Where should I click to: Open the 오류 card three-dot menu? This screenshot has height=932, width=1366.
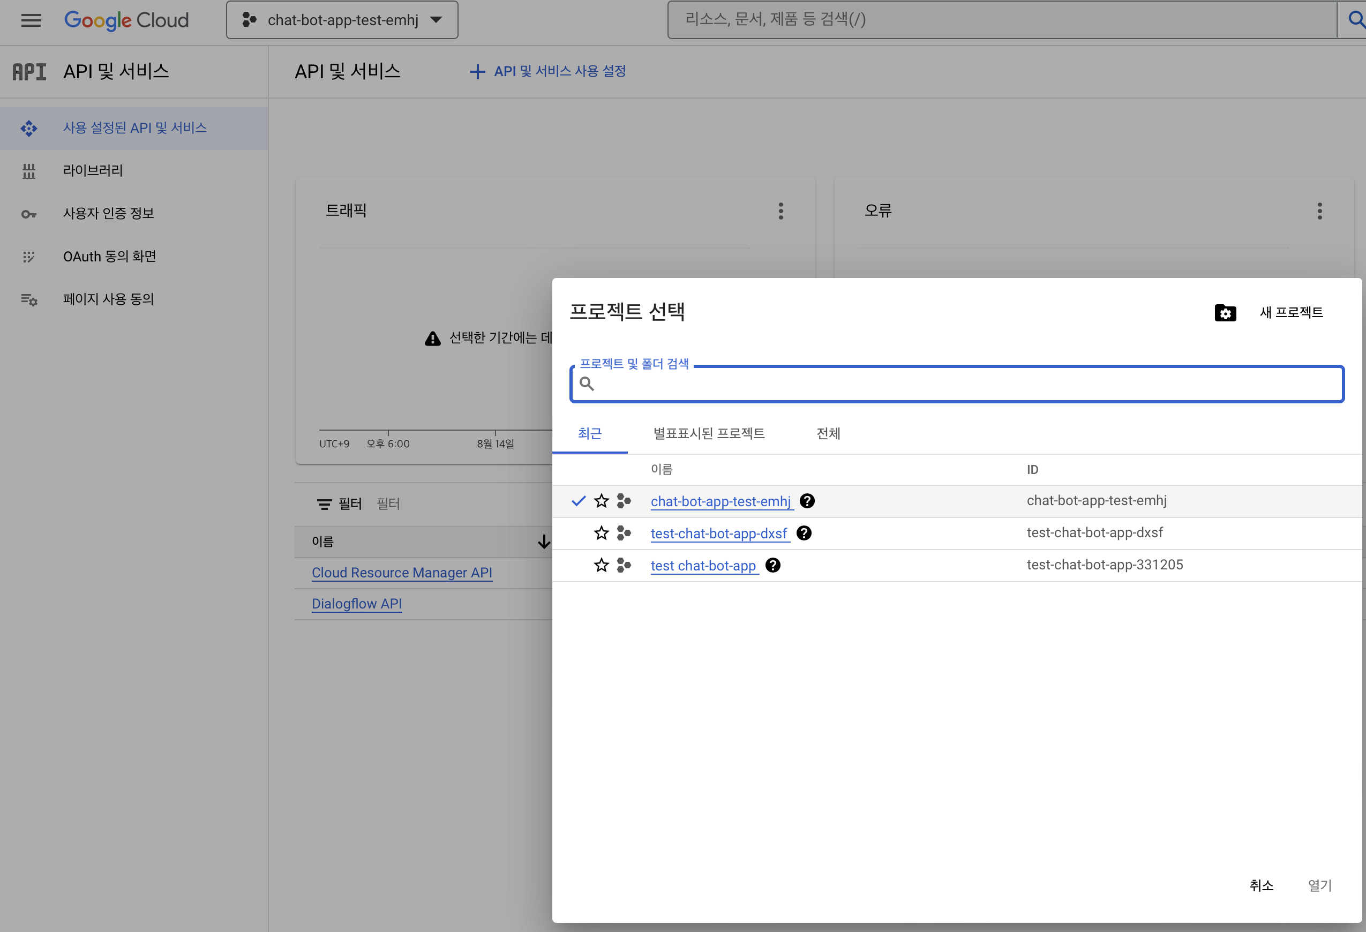click(x=1319, y=211)
